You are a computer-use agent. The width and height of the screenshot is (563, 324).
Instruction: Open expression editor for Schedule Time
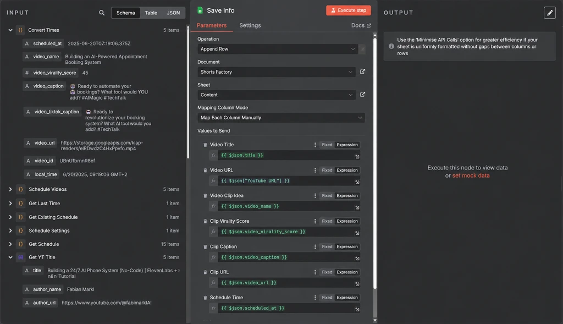357,310
